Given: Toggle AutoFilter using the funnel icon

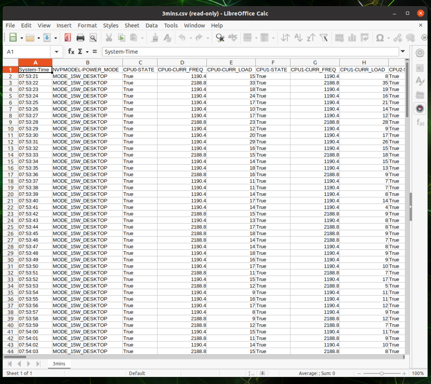Looking at the screenshot, I should [x=324, y=38].
